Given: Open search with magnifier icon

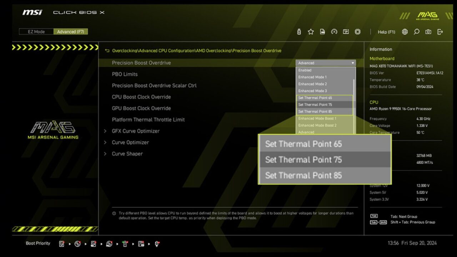Looking at the screenshot, I should click(x=417, y=32).
